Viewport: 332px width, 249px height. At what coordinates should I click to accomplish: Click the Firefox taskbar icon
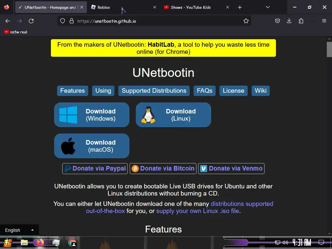(40, 242)
